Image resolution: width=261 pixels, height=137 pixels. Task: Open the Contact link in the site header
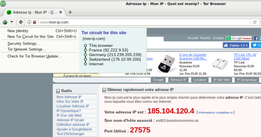pyautogui.click(x=218, y=38)
